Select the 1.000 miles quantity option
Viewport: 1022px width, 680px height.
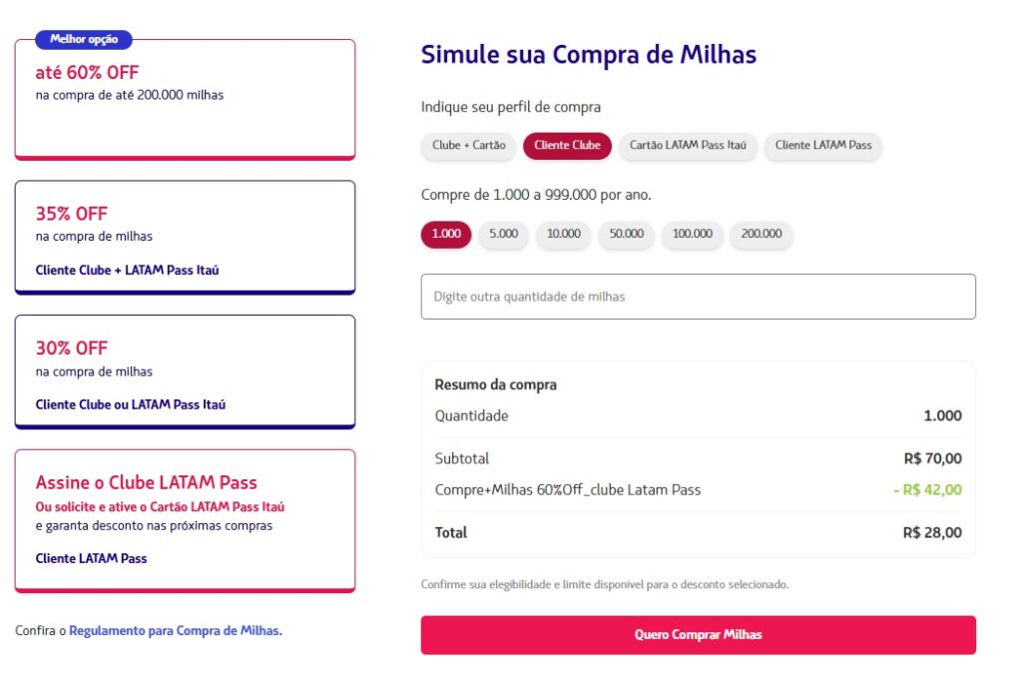(445, 235)
